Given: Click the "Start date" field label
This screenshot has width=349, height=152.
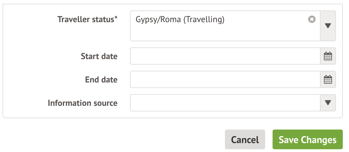Looking at the screenshot, I should 99,56.
